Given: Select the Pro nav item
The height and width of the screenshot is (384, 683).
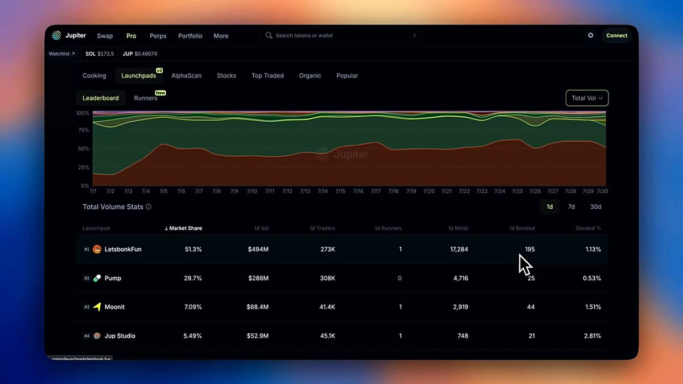Looking at the screenshot, I should coord(131,36).
